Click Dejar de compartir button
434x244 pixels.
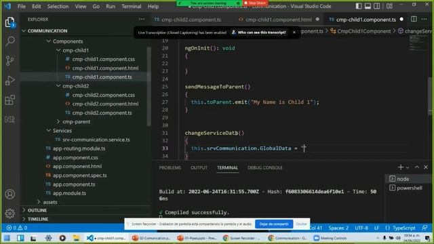pos(274,224)
